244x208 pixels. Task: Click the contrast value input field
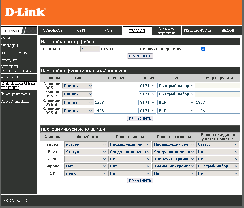click(x=90, y=49)
